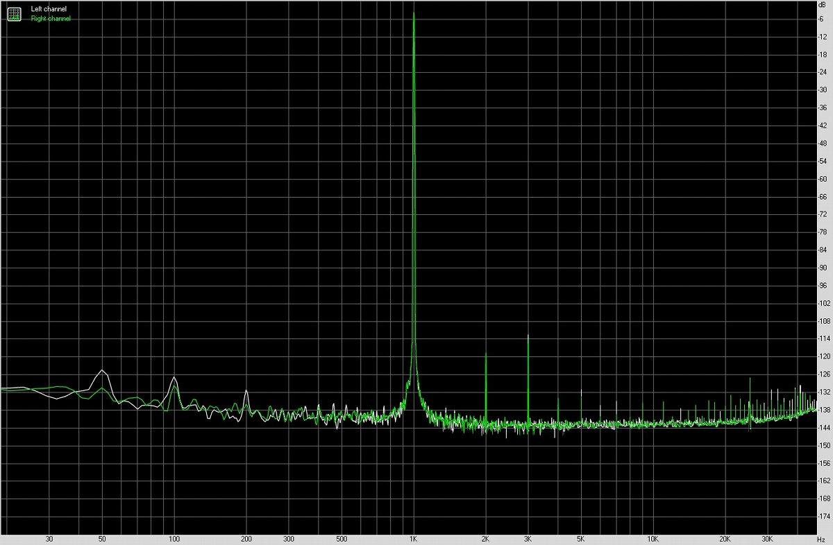The width and height of the screenshot is (833, 545).
Task: Click the white 50 Hz hum peak
Action: pyautogui.click(x=102, y=371)
